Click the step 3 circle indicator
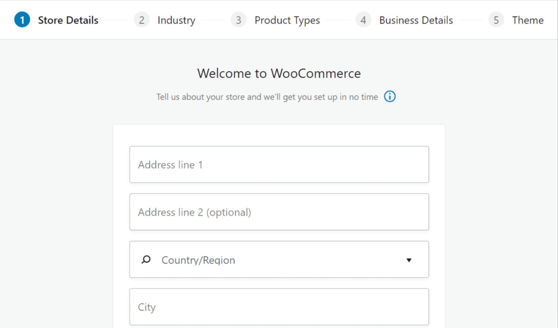 238,20
